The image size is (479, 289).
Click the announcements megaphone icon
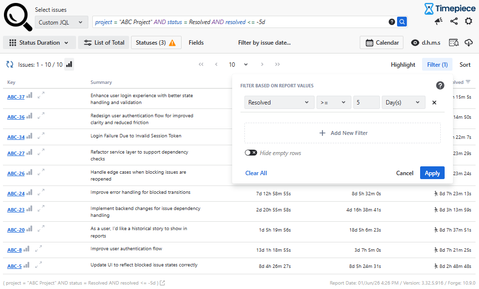[x=439, y=21]
